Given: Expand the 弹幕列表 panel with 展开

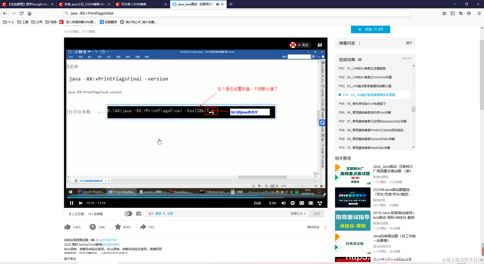Looking at the screenshot, I should [x=409, y=43].
